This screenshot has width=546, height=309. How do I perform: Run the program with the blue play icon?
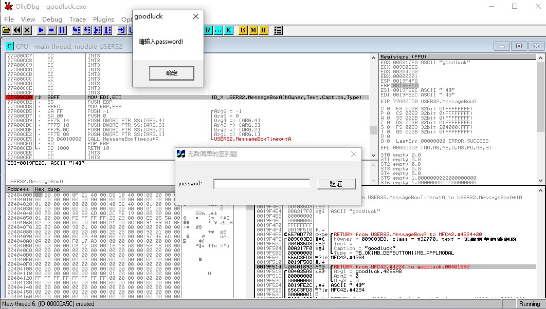(x=41, y=30)
